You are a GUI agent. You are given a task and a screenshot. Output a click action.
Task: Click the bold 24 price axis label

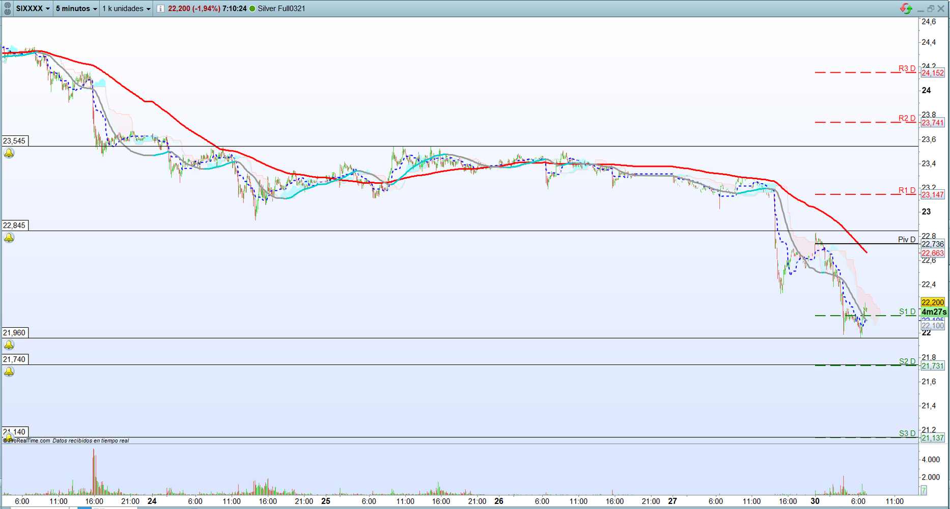tap(926, 90)
